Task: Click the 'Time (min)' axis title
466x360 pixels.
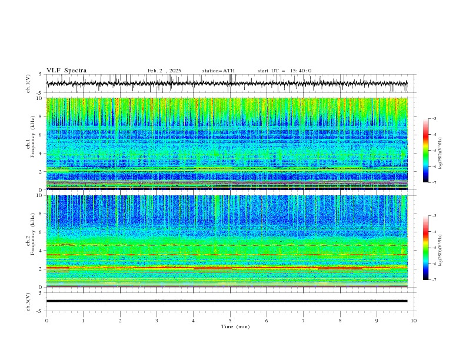Action: pos(235,326)
